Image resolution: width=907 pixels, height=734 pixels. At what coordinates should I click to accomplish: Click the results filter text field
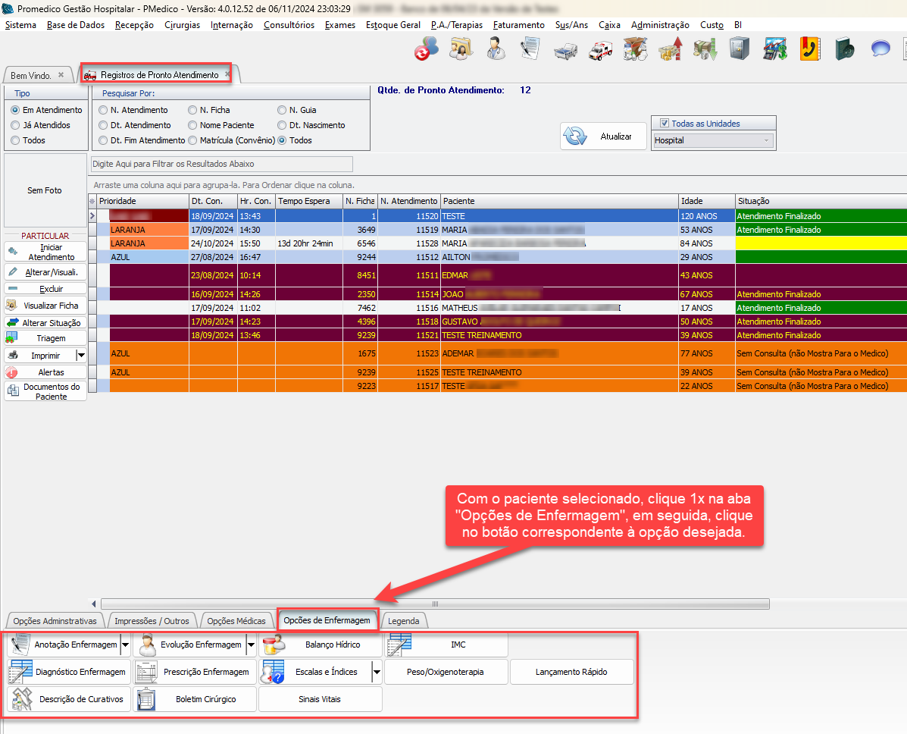221,164
